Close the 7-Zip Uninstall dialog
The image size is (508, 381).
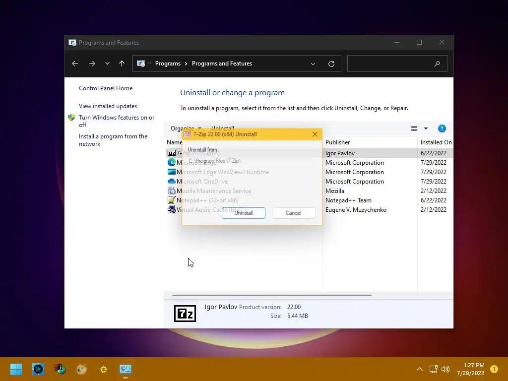(315, 134)
